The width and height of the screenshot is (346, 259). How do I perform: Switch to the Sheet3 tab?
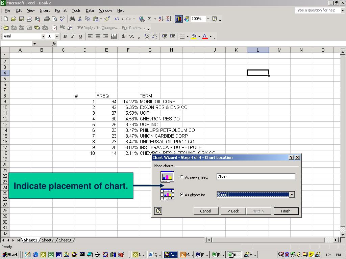65,240
